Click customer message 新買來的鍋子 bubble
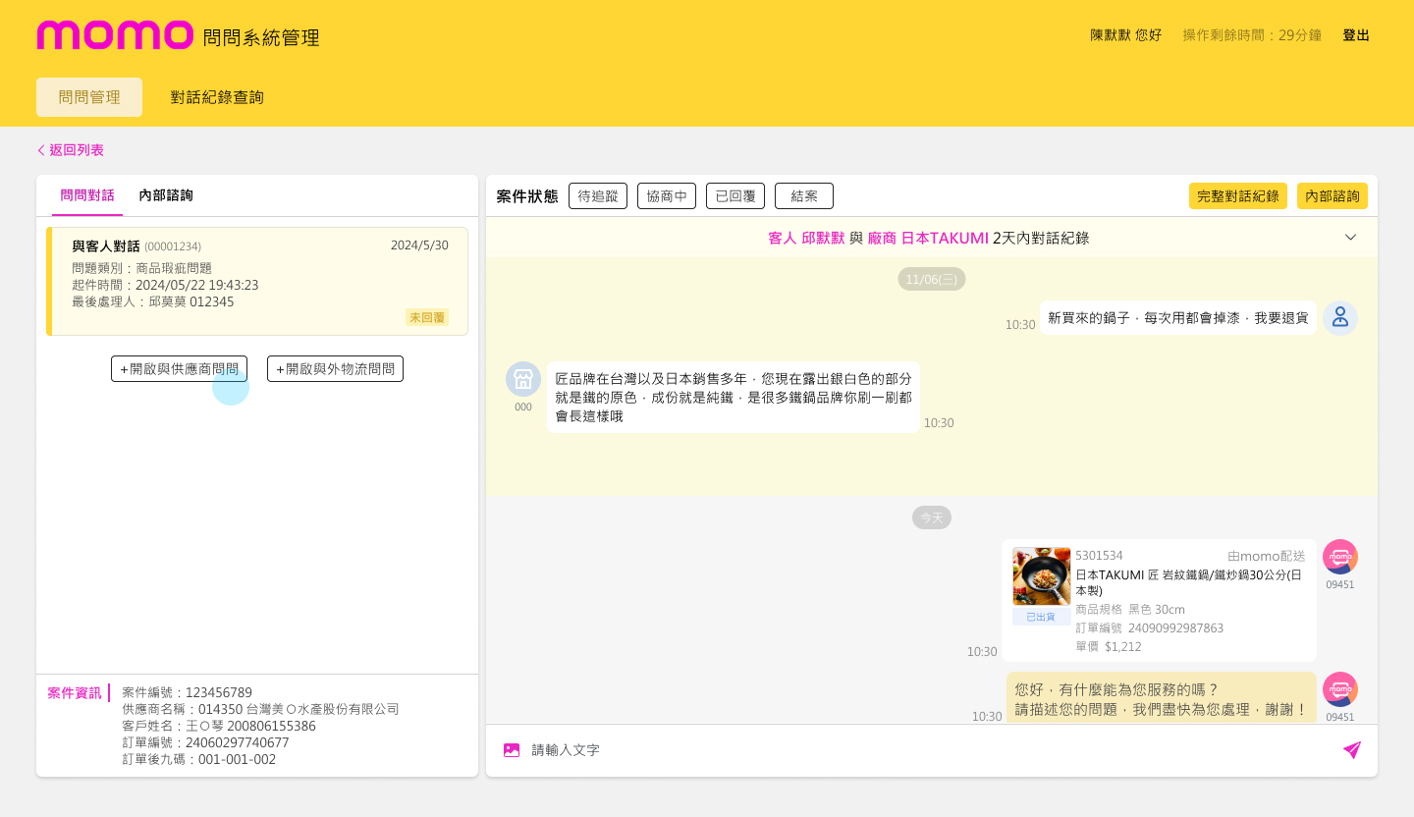Viewport: 1414px width, 817px height. click(1178, 318)
